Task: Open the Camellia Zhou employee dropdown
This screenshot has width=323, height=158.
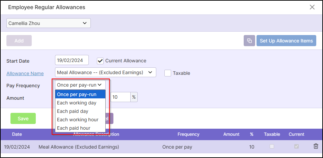Action: coord(49,23)
